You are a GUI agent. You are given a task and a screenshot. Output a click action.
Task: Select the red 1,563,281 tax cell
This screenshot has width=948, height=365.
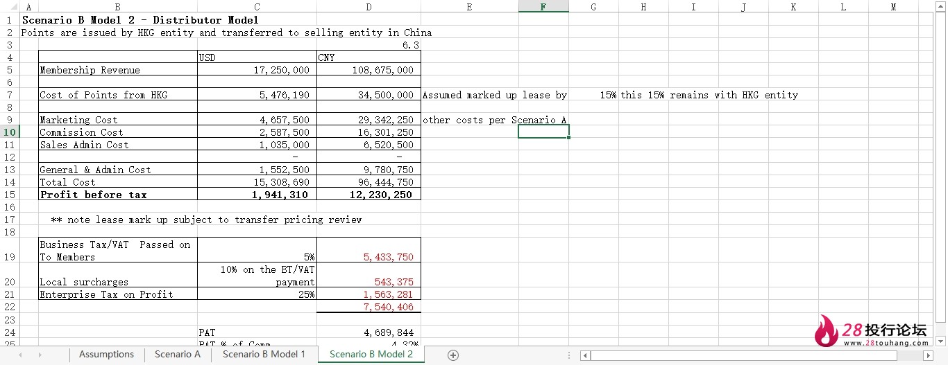point(369,294)
